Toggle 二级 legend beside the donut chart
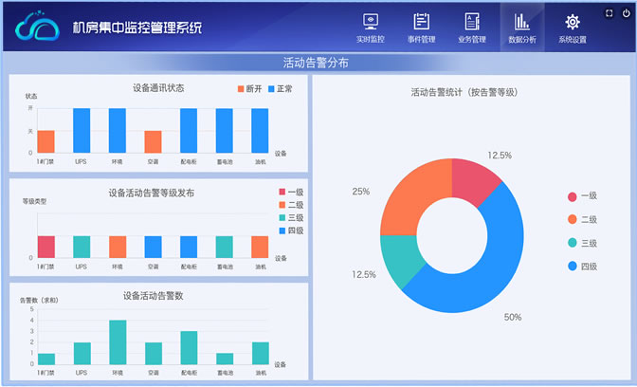 582,219
